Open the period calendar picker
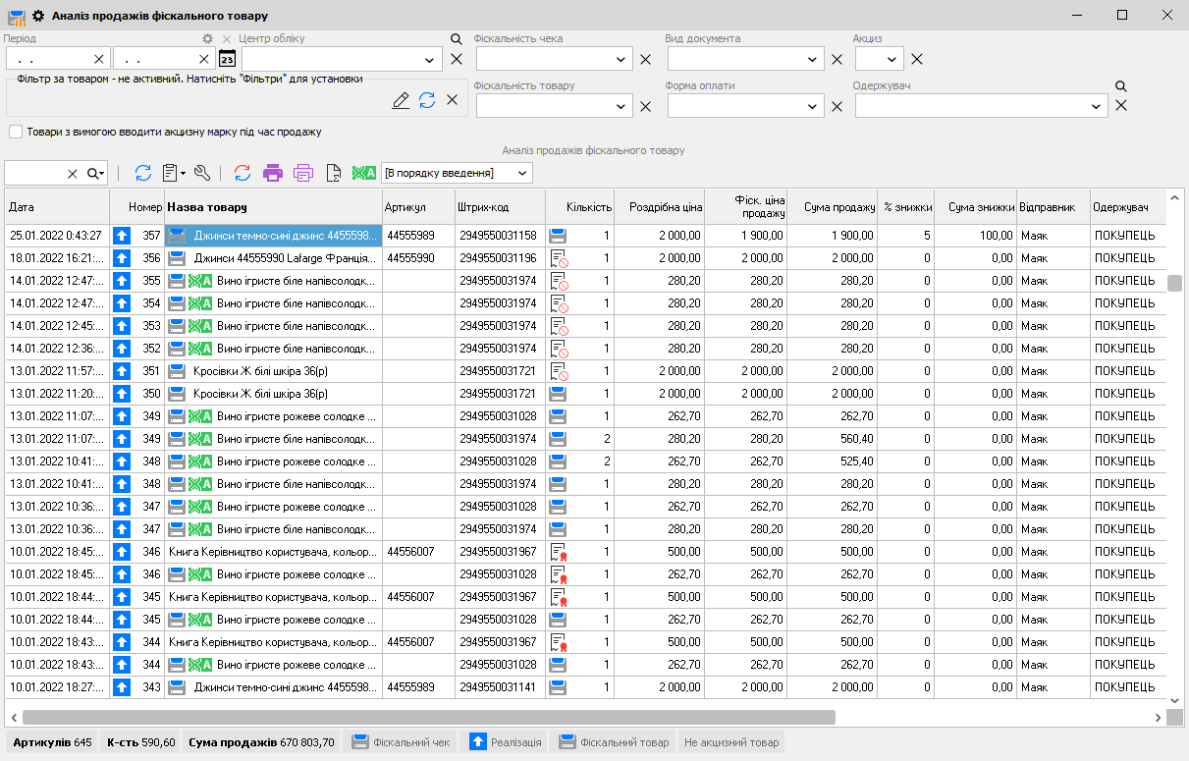The height and width of the screenshot is (761, 1189). tap(227, 59)
